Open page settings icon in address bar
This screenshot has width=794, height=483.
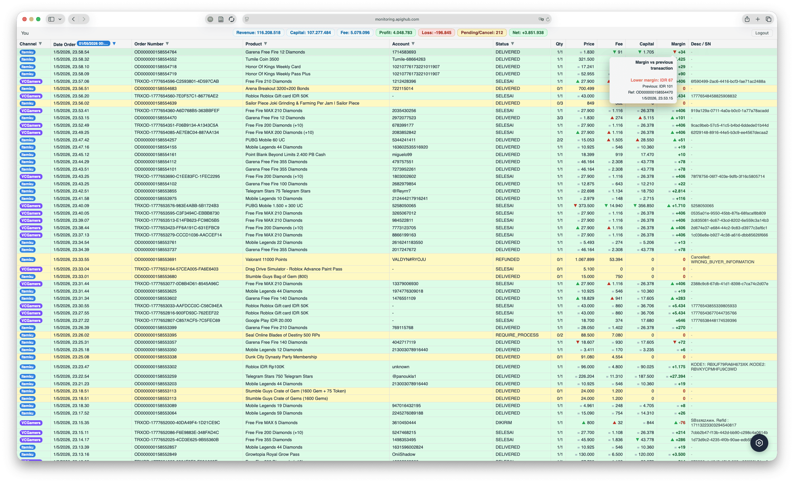(247, 19)
